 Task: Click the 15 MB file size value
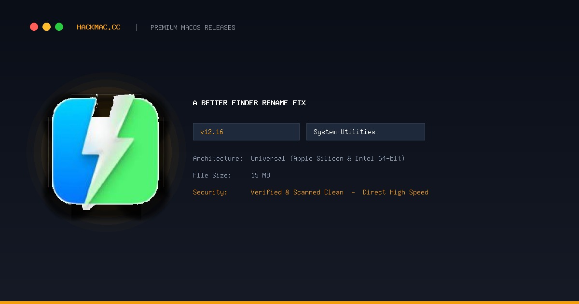tap(261, 175)
